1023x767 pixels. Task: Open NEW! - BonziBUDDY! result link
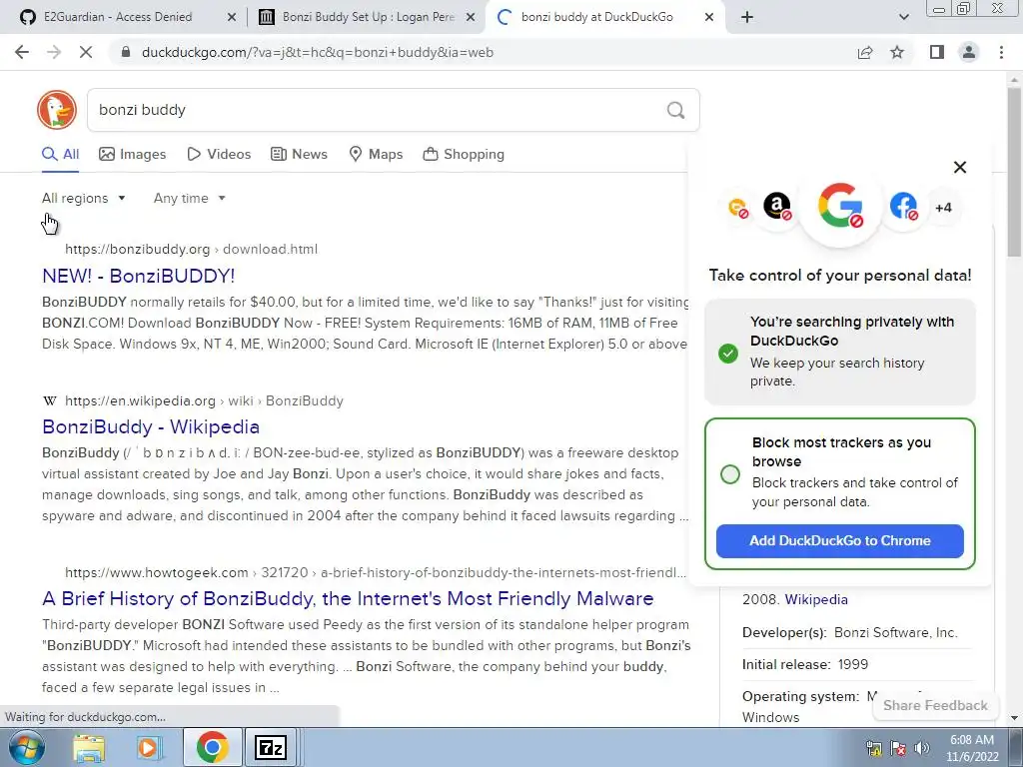tap(138, 276)
